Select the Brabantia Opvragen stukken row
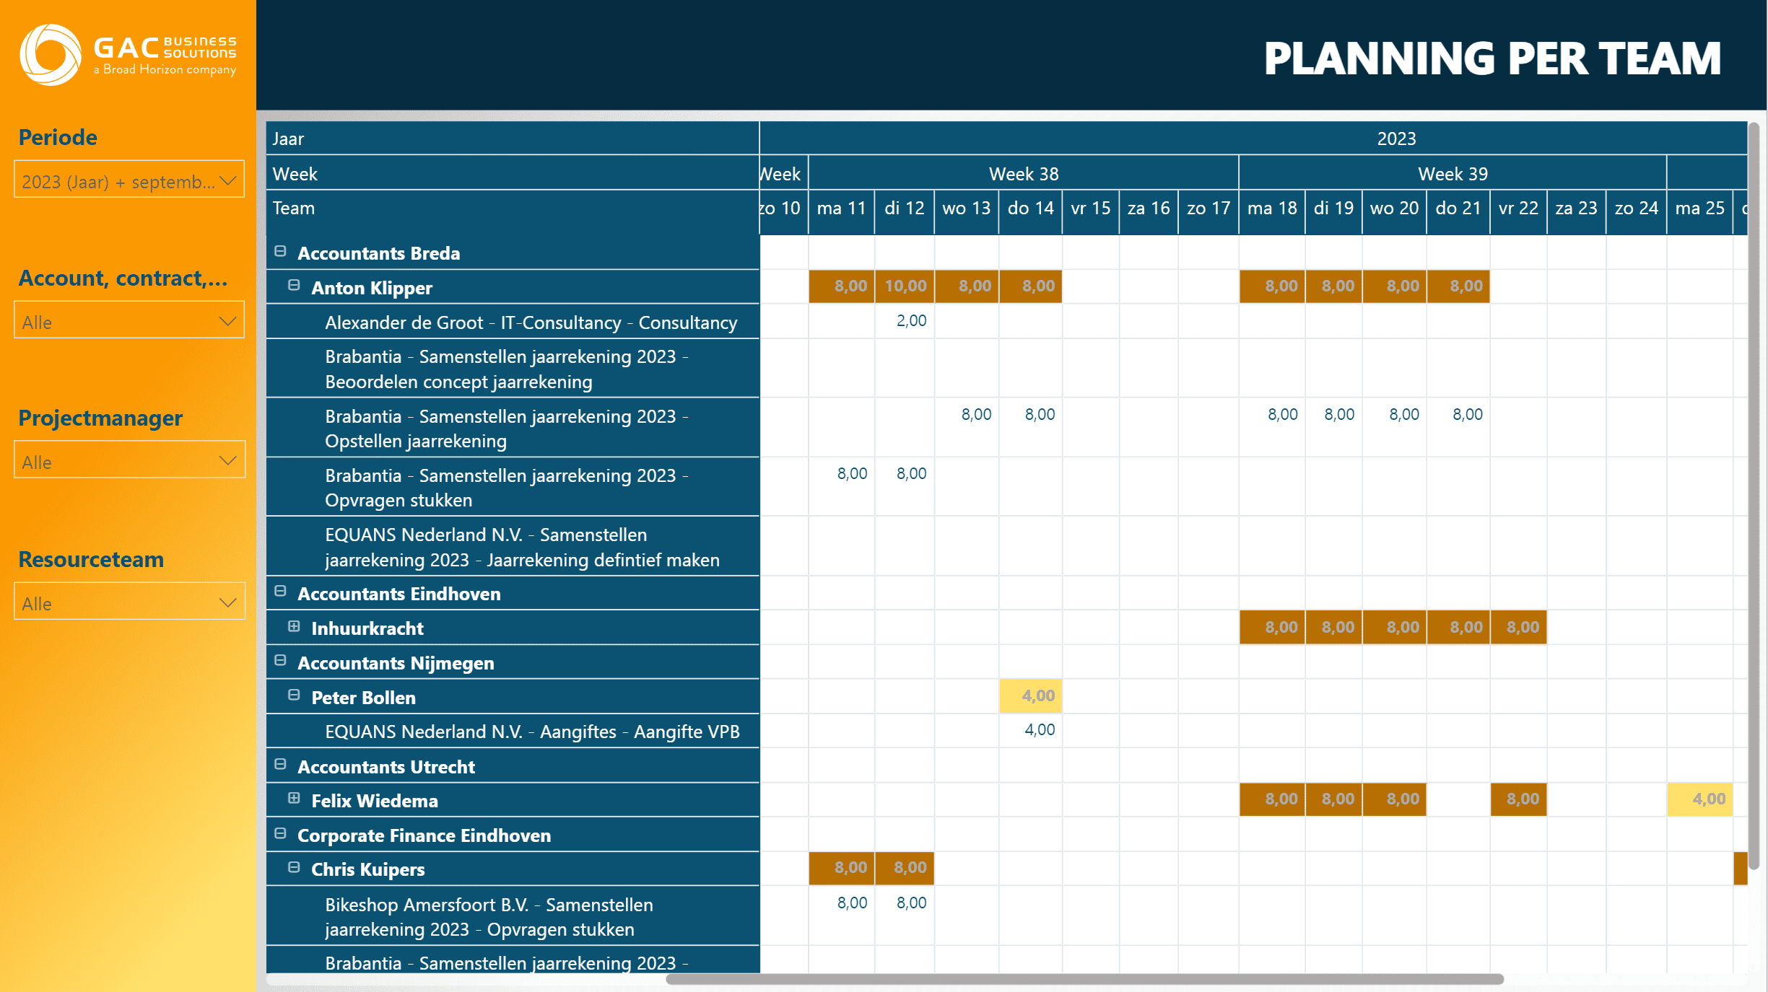Screen dimensions: 1768x992 pos(513,487)
